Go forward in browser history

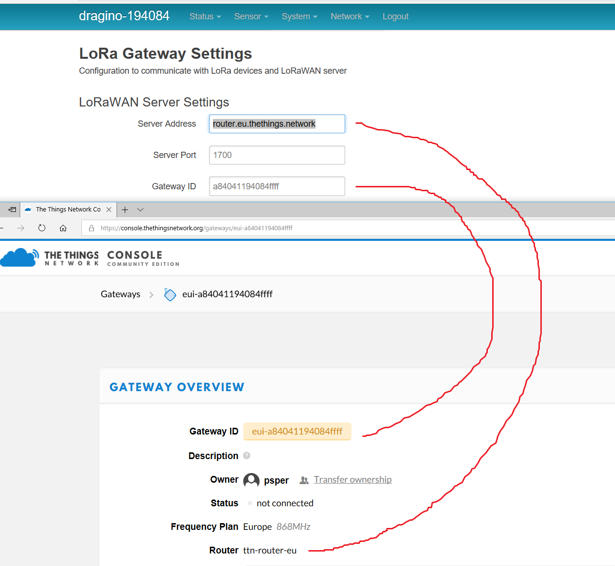click(21, 228)
